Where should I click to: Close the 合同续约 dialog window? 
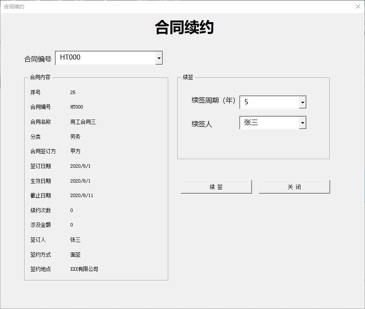pos(358,6)
